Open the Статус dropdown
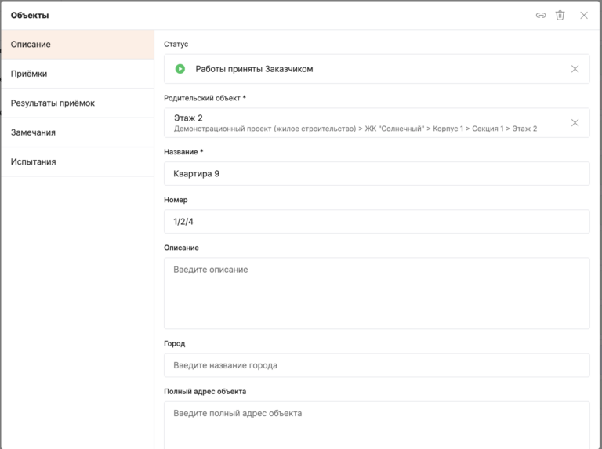This screenshot has height=449, width=602. [368, 69]
